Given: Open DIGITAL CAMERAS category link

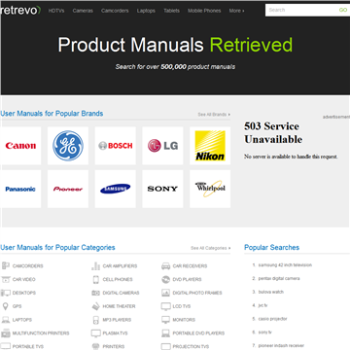Looking at the screenshot, I should (121, 293).
